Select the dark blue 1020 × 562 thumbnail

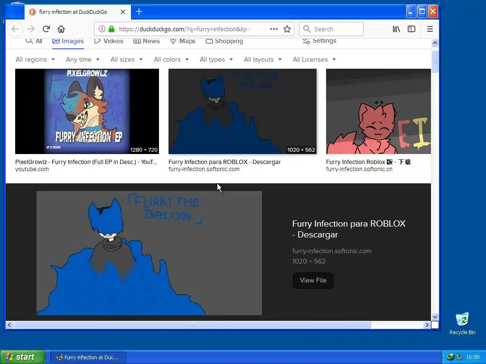(243, 111)
